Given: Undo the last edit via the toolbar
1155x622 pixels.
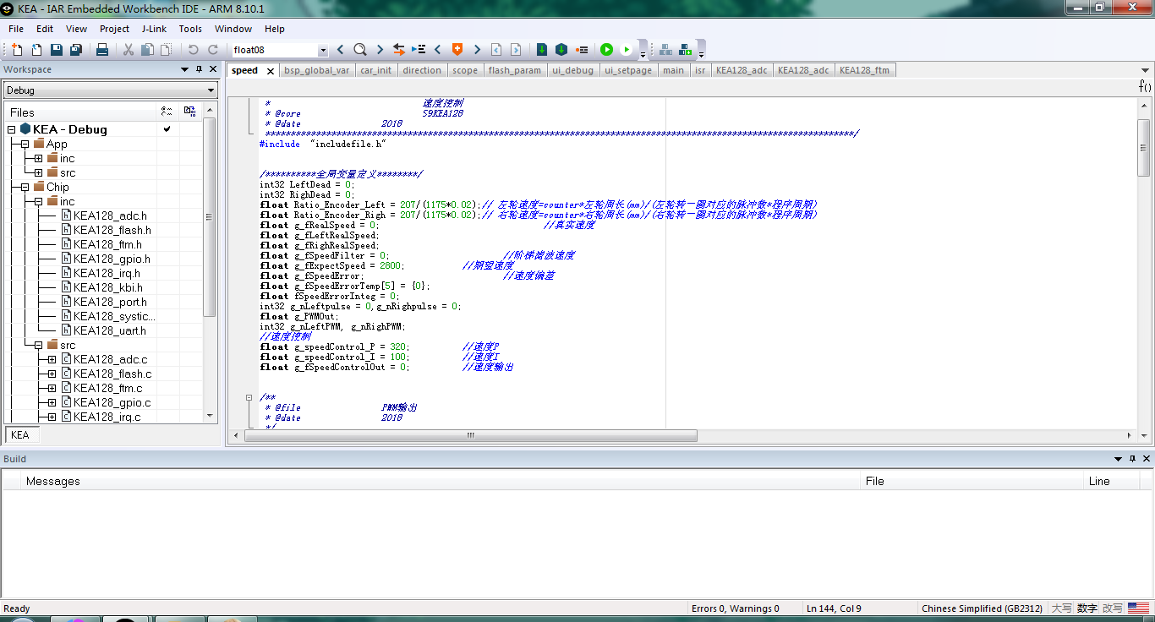Looking at the screenshot, I should coord(194,50).
